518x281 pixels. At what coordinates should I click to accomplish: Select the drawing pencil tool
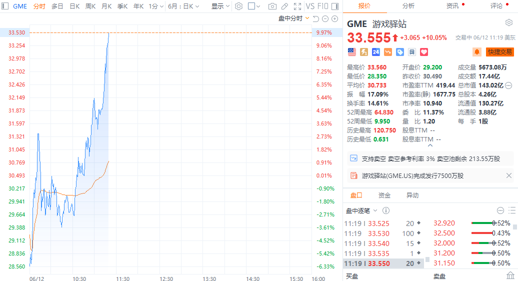pos(285,6)
